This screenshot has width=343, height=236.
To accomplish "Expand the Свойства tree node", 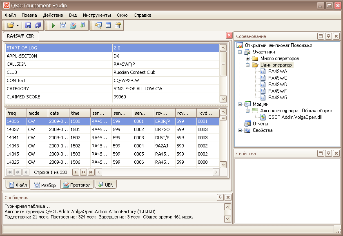I will [x=240, y=130].
